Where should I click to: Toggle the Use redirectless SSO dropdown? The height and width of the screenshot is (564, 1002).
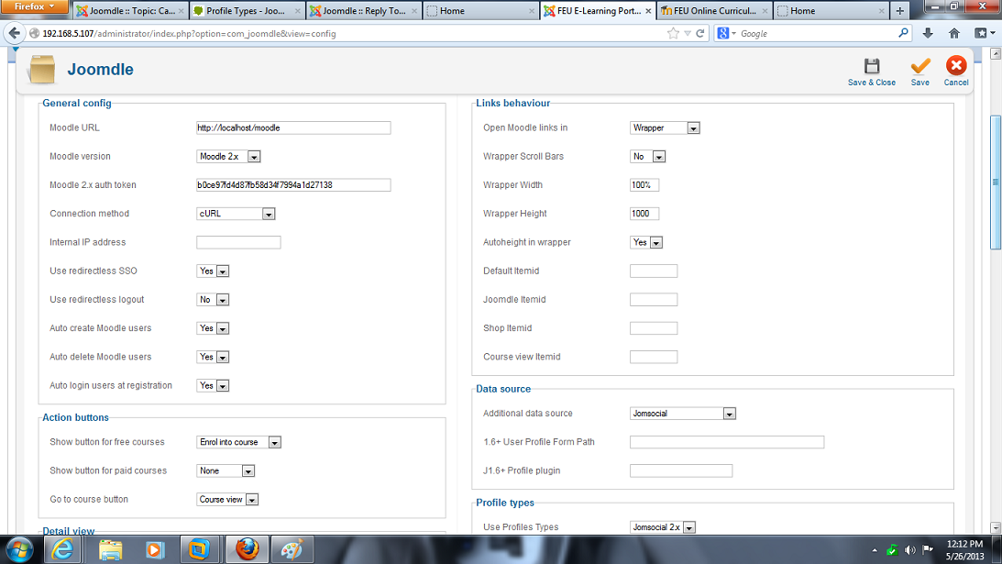point(213,271)
